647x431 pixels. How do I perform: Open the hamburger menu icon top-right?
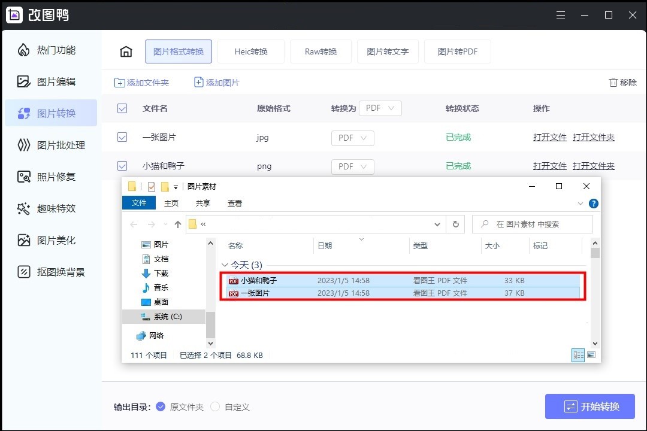point(561,15)
